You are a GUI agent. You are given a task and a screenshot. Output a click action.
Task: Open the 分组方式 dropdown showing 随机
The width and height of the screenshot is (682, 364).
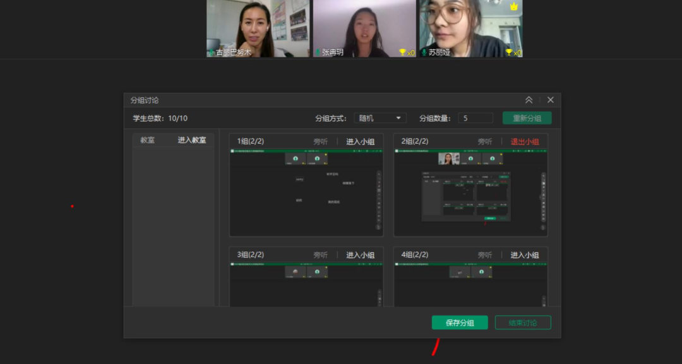tap(380, 118)
